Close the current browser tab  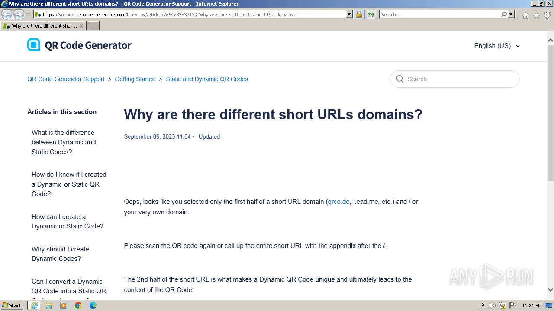(x=81, y=26)
